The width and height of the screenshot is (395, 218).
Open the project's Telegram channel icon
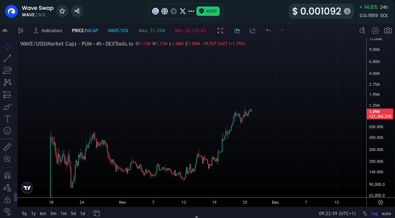(174, 11)
